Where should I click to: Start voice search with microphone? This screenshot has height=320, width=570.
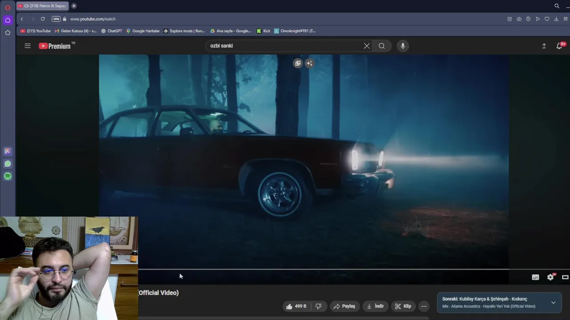(403, 46)
